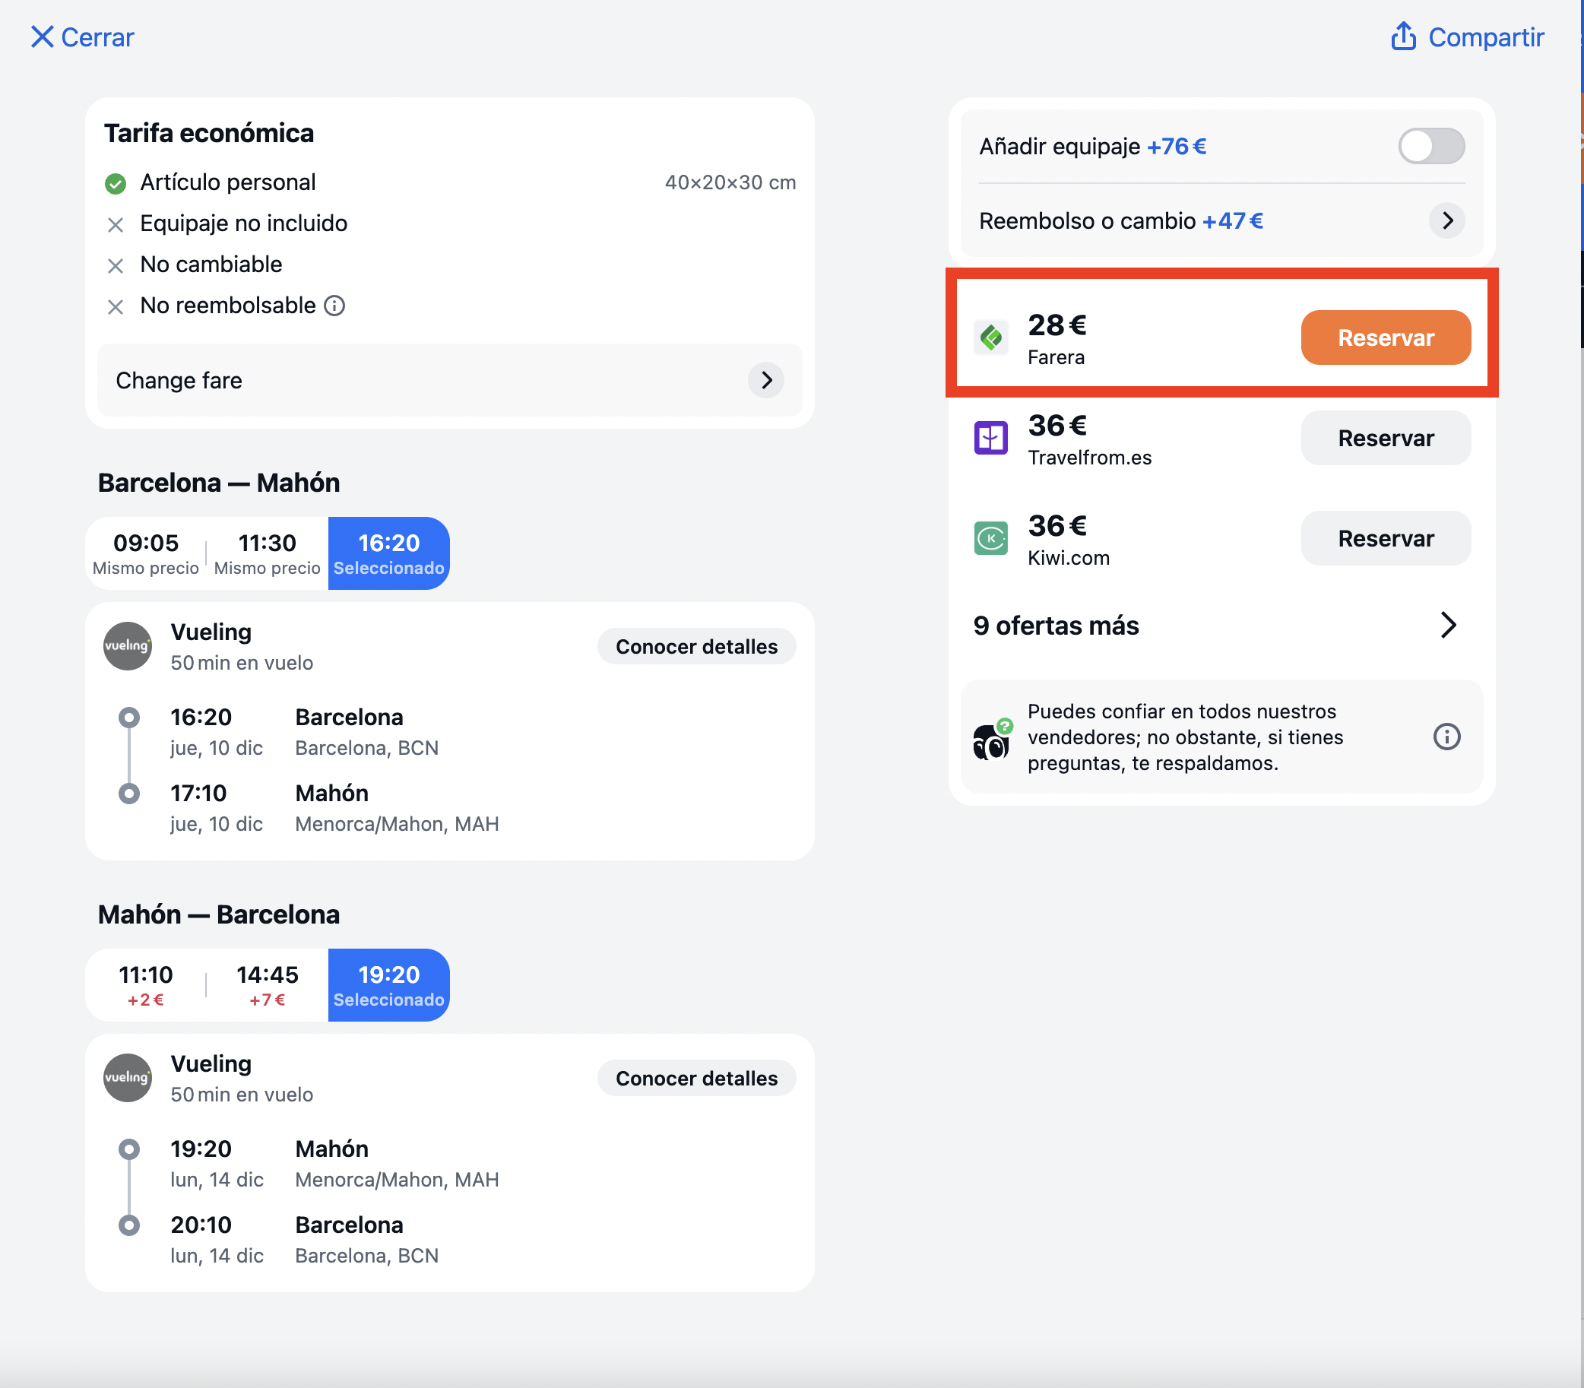Image resolution: width=1584 pixels, height=1388 pixels.
Task: Open Conocer detalles for Mahón–Barcelona flight
Action: (x=696, y=1078)
